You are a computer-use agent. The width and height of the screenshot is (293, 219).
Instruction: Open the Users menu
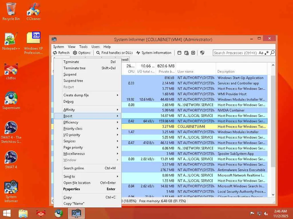click(96, 47)
